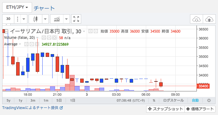Expand the indicators dropdown arrow

67,19
